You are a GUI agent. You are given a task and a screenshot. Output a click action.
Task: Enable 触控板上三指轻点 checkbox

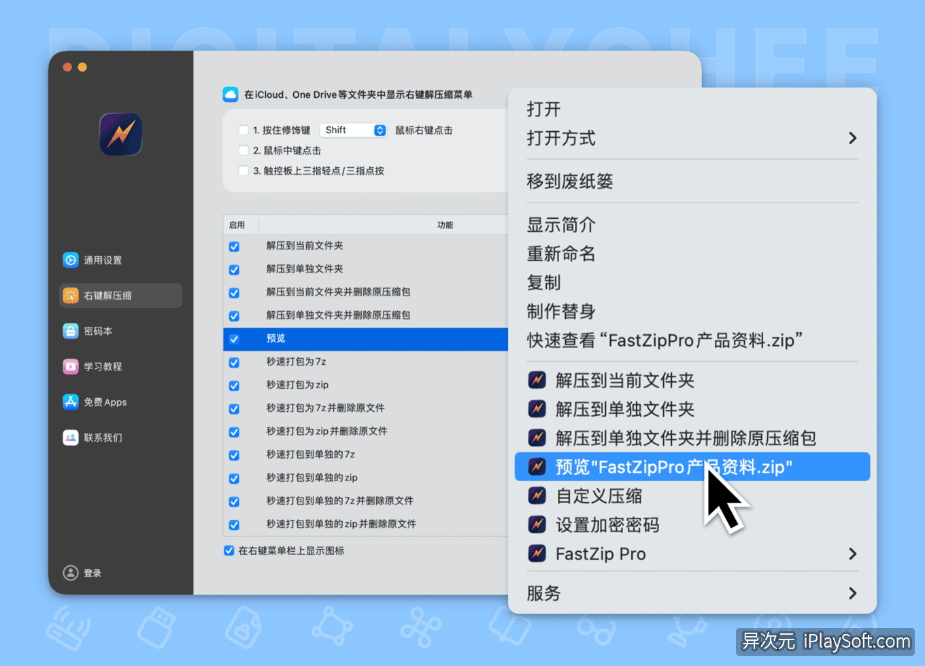(x=243, y=171)
